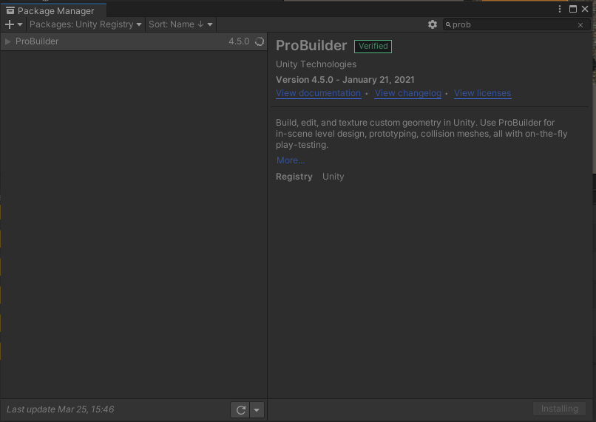The width and height of the screenshot is (596, 422).
Task: Open the Packages: Unity Registry dropdown
Action: [86, 24]
